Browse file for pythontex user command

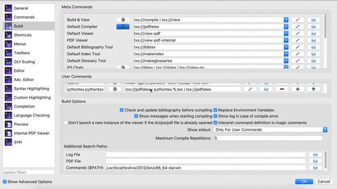(266, 89)
